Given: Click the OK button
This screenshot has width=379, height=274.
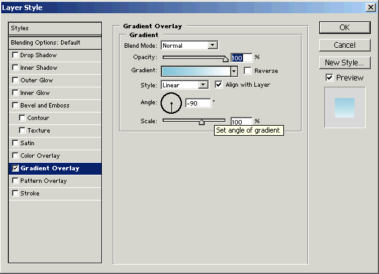Looking at the screenshot, I should [344, 28].
